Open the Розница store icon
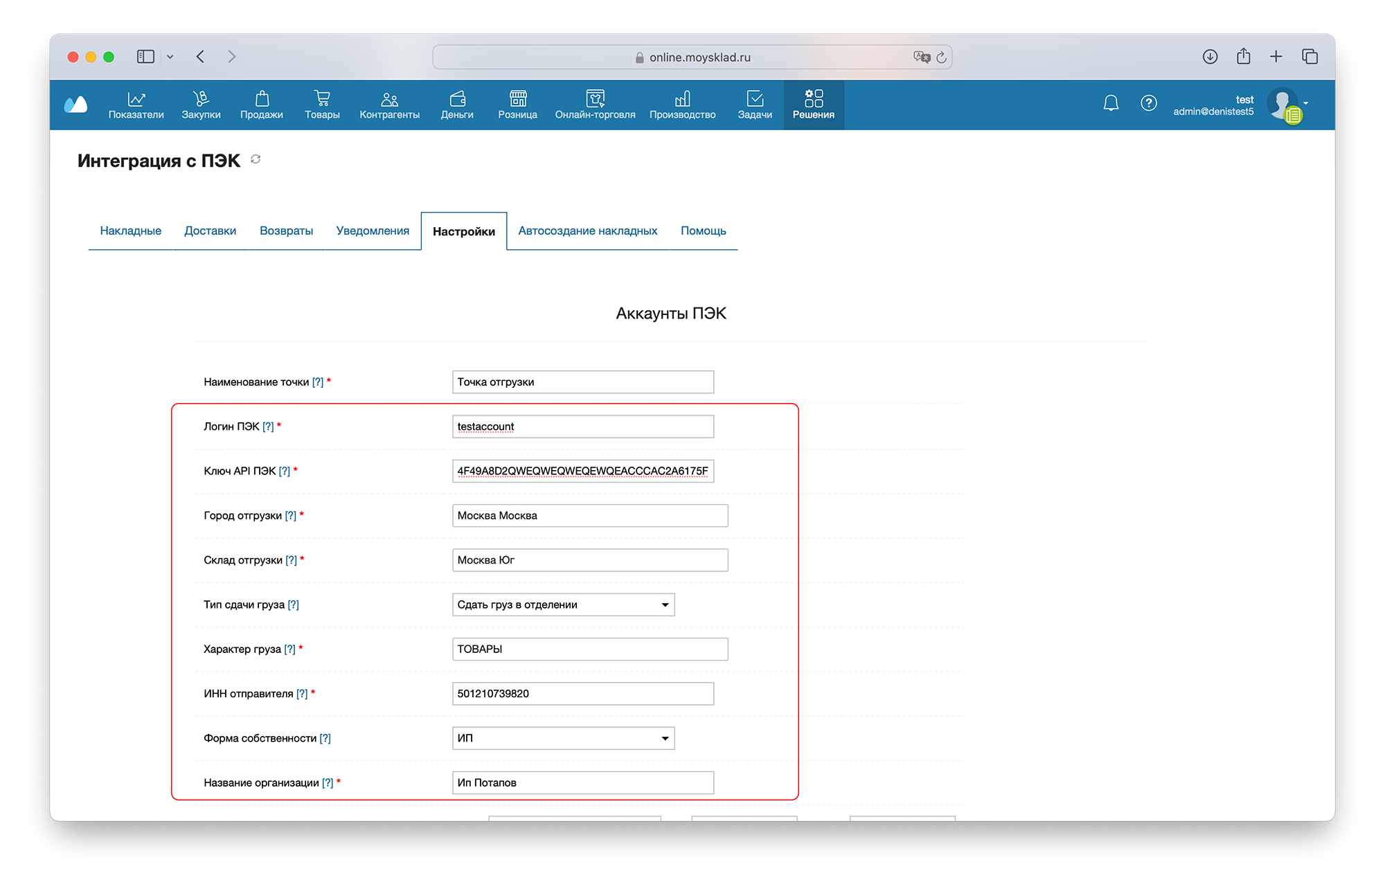 point(517,99)
